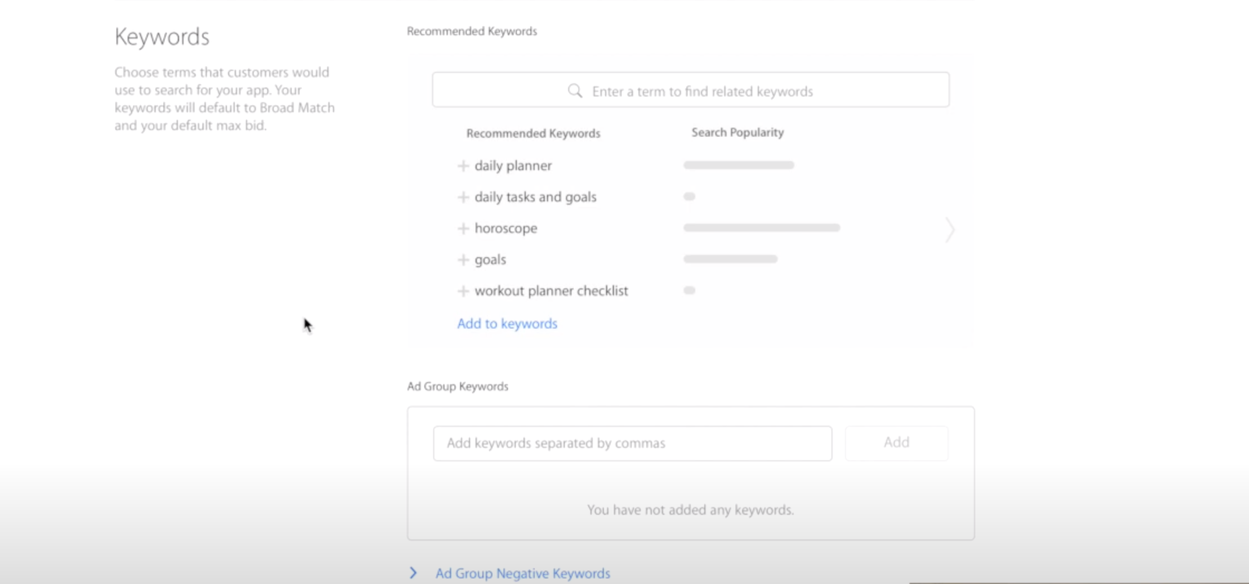This screenshot has height=584, width=1249.
Task: Click the "Keywords" page heading
Action: pyautogui.click(x=162, y=36)
